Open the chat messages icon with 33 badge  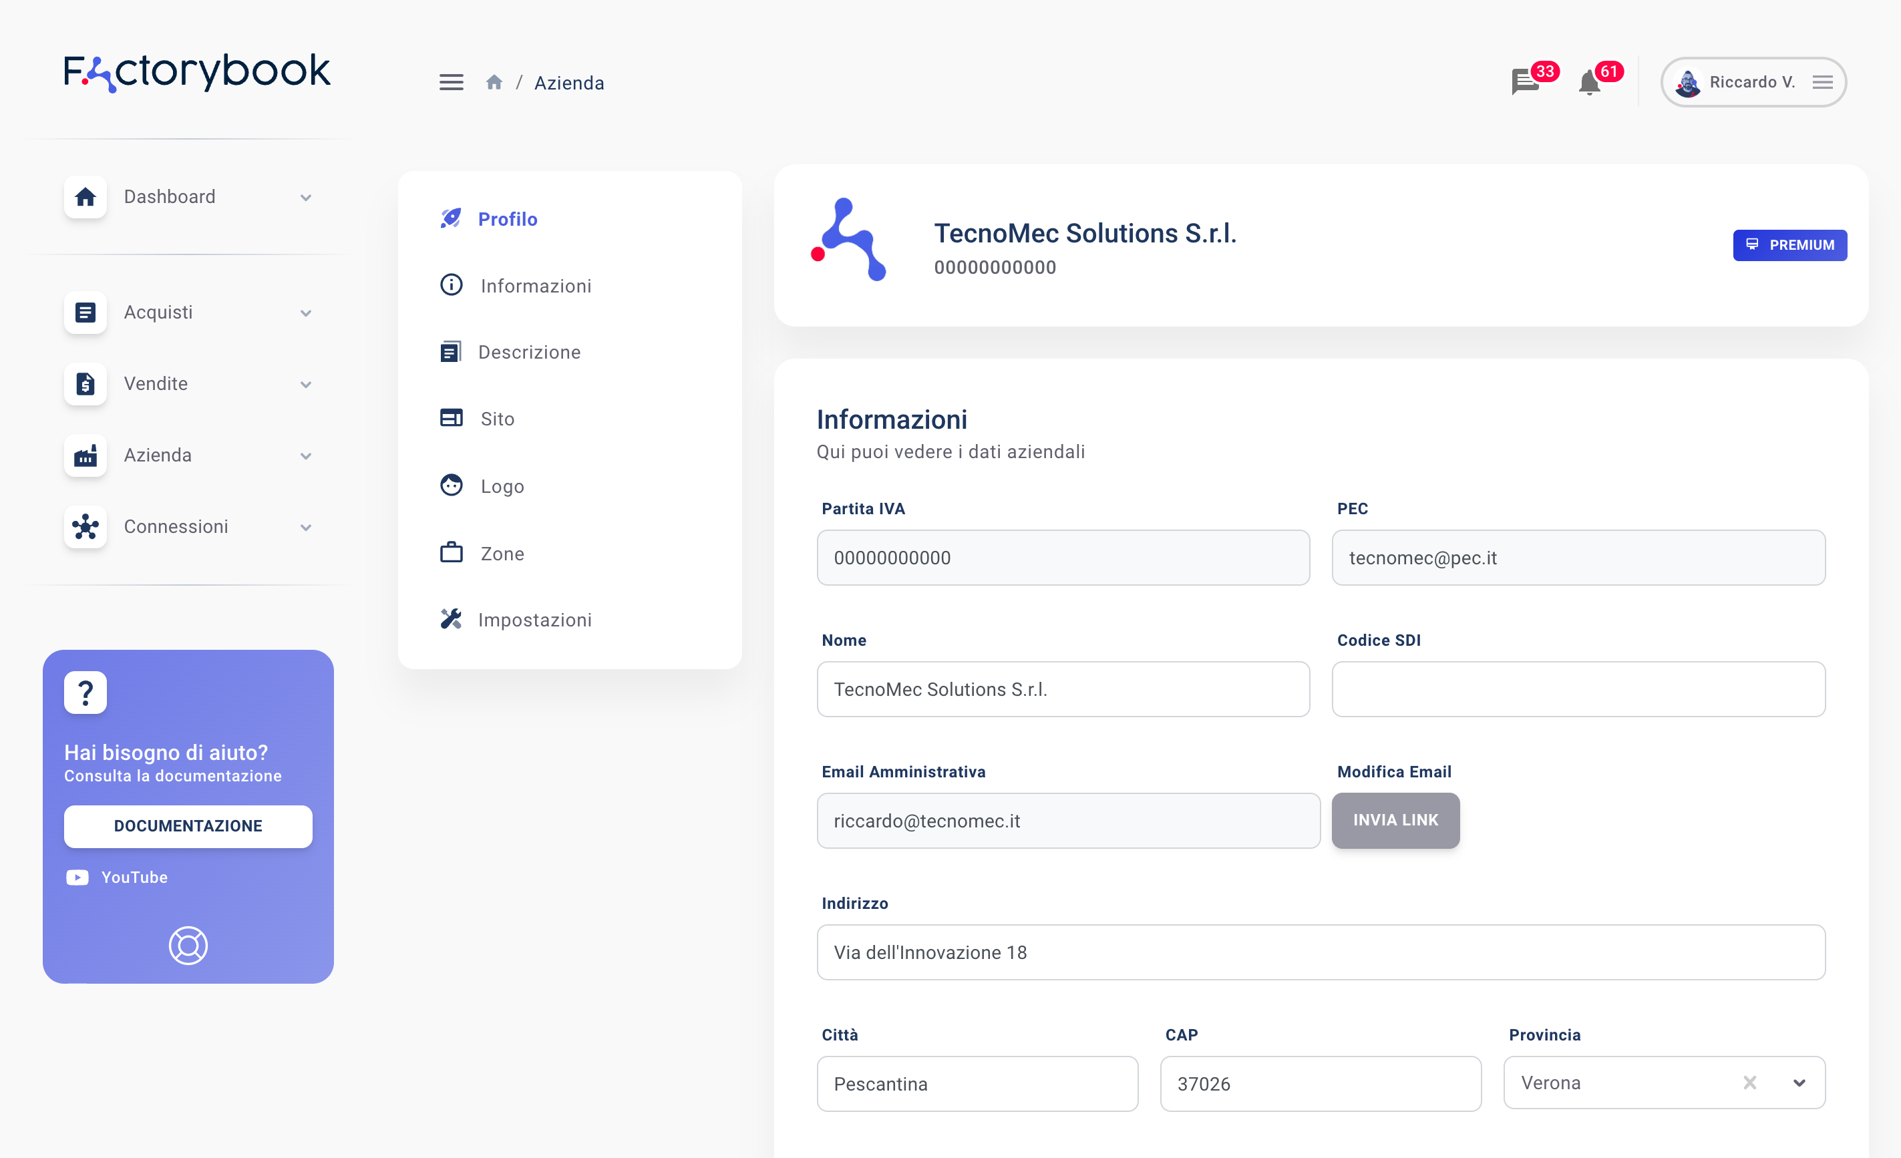click(x=1525, y=81)
